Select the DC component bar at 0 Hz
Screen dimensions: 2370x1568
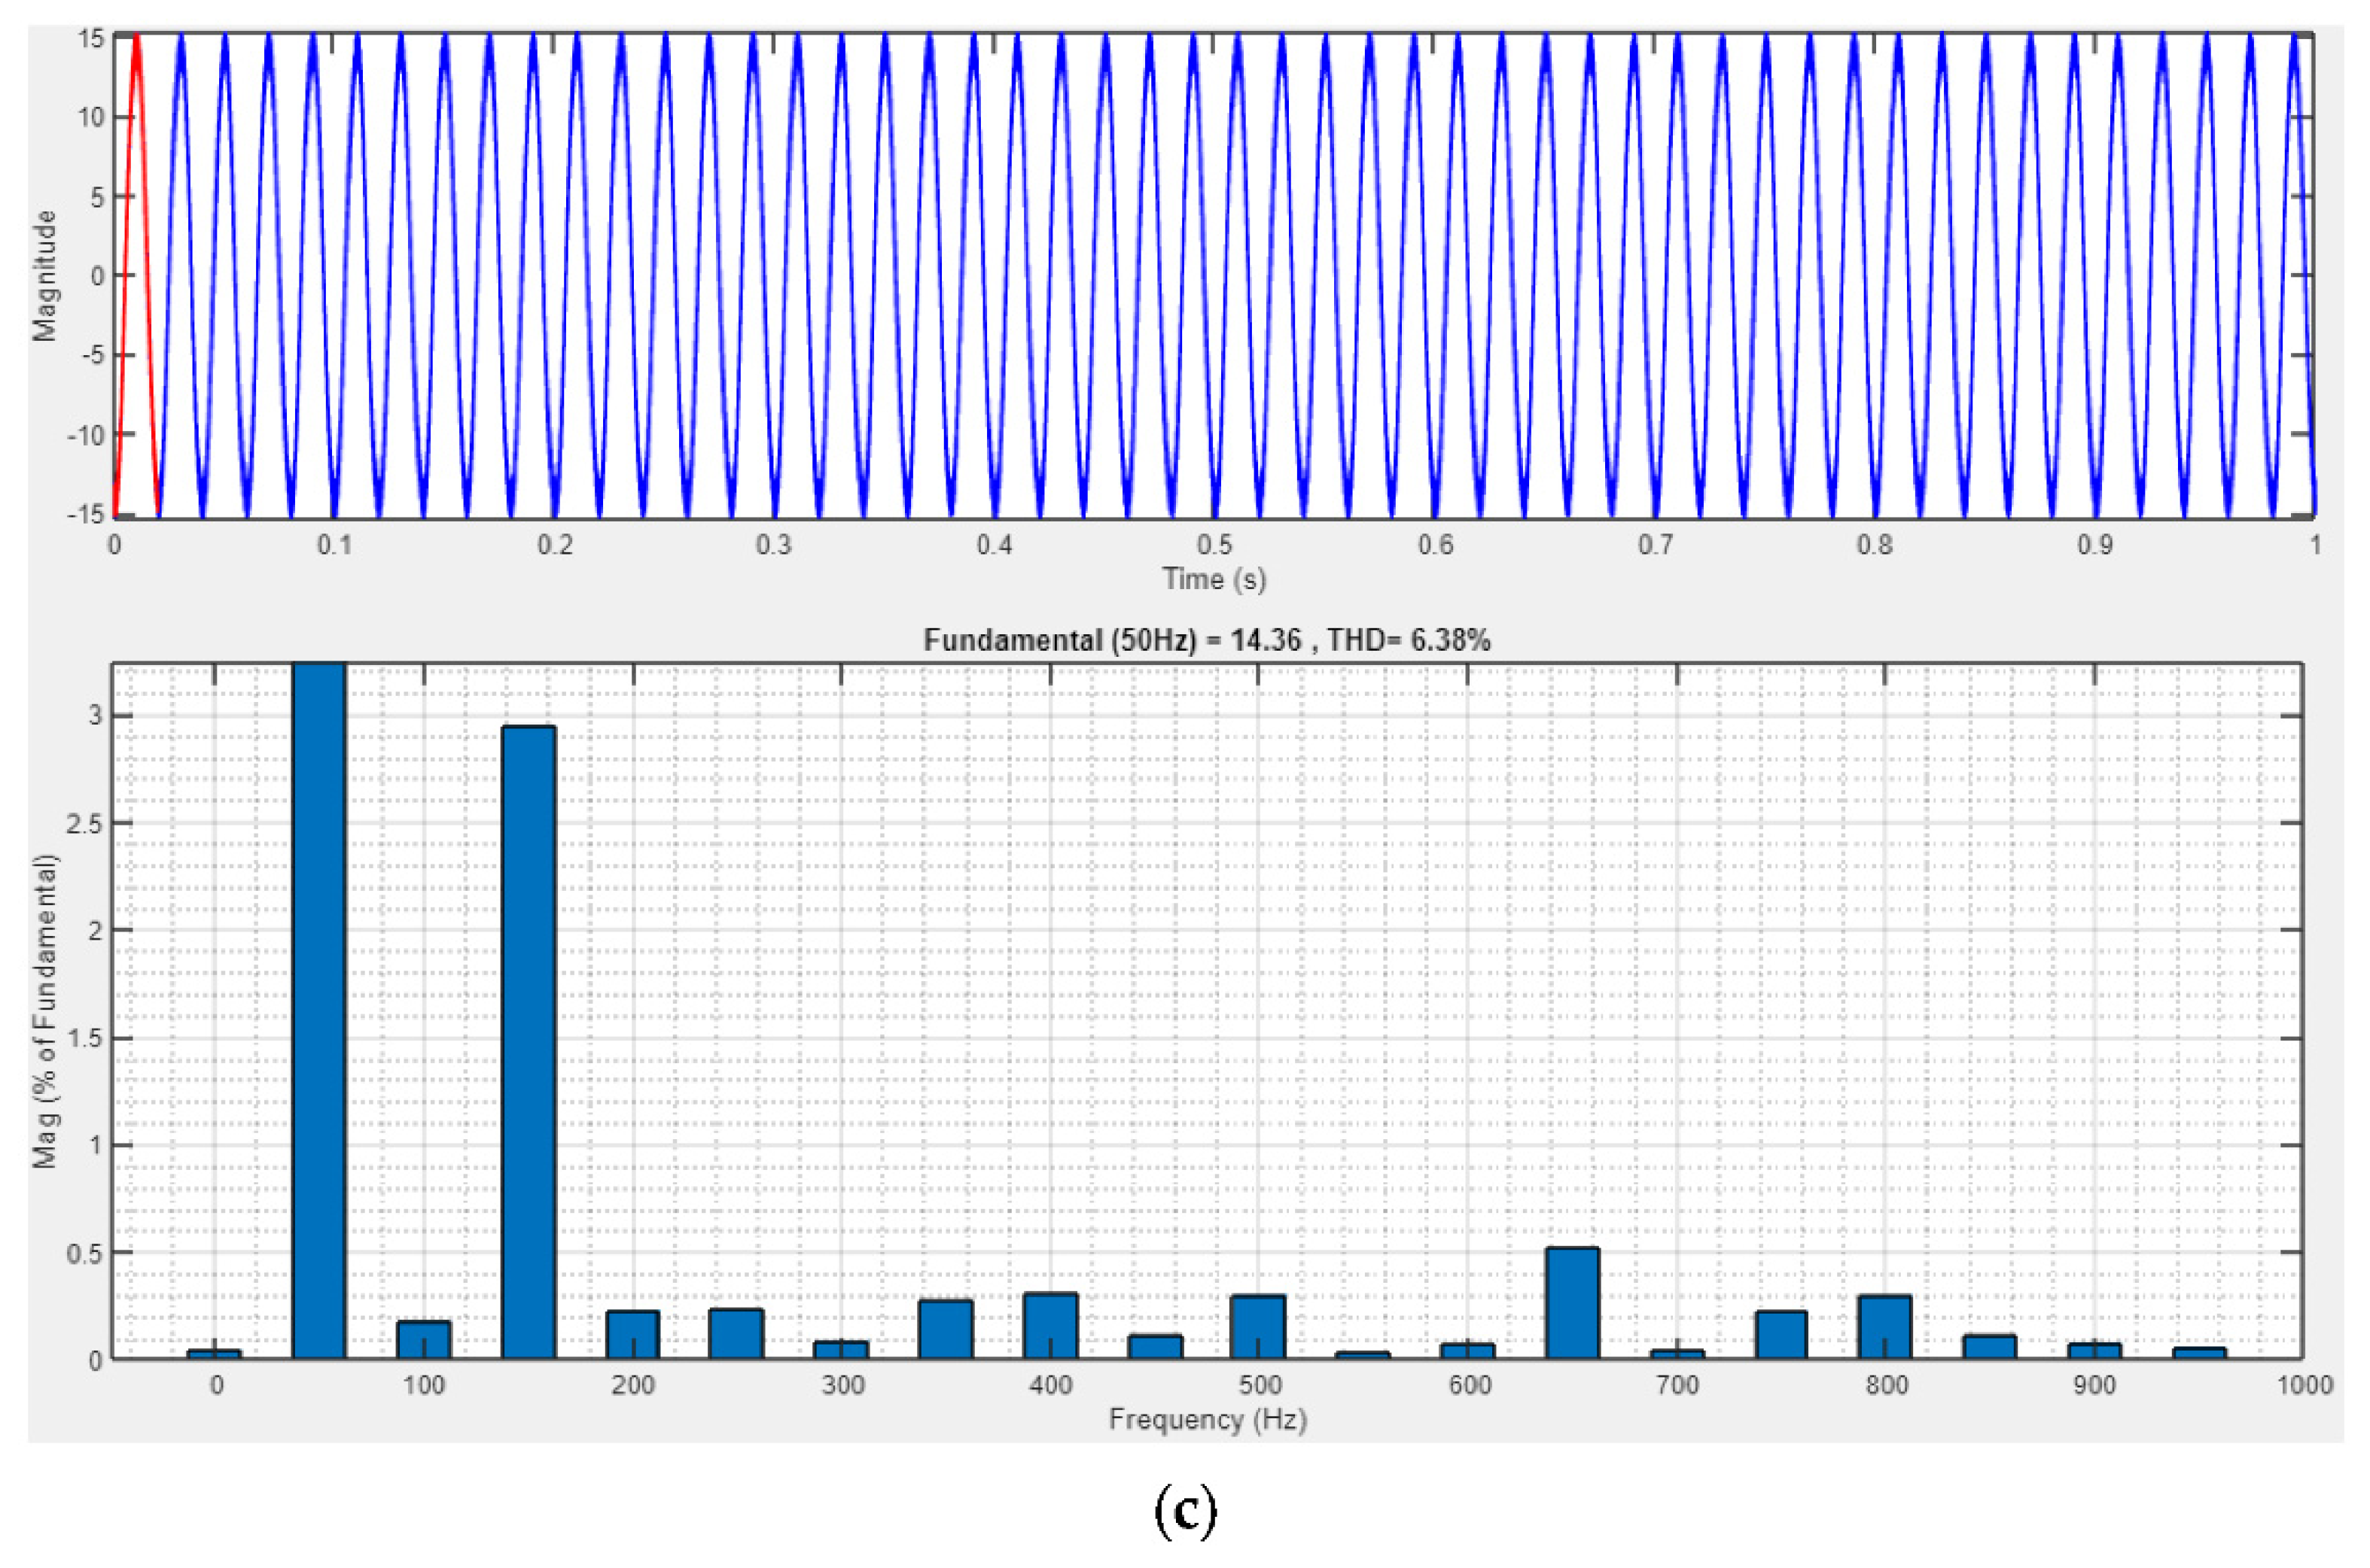point(214,1354)
